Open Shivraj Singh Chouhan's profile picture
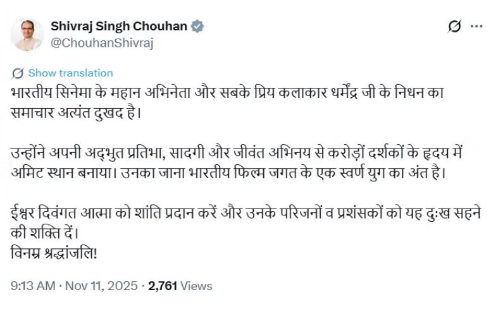The image size is (491, 309). coord(28,34)
